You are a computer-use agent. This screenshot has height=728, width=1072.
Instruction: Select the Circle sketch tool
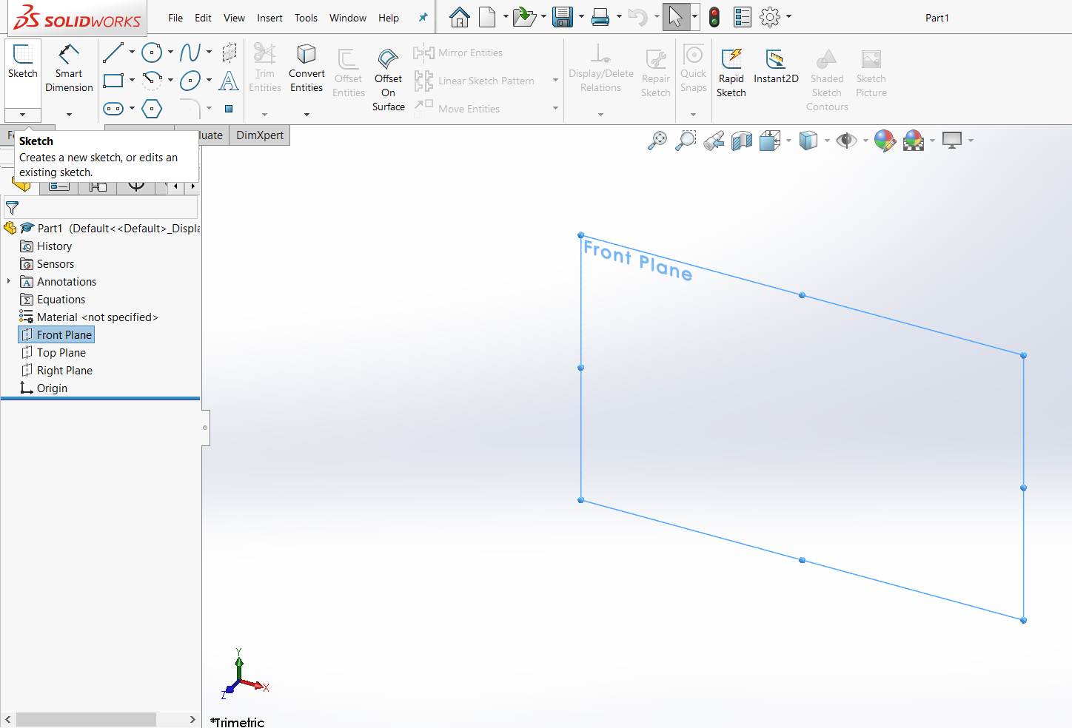pos(152,53)
